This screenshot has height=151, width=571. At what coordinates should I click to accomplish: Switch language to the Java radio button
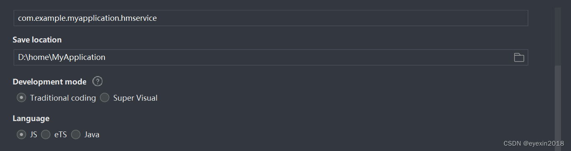[x=76, y=134]
